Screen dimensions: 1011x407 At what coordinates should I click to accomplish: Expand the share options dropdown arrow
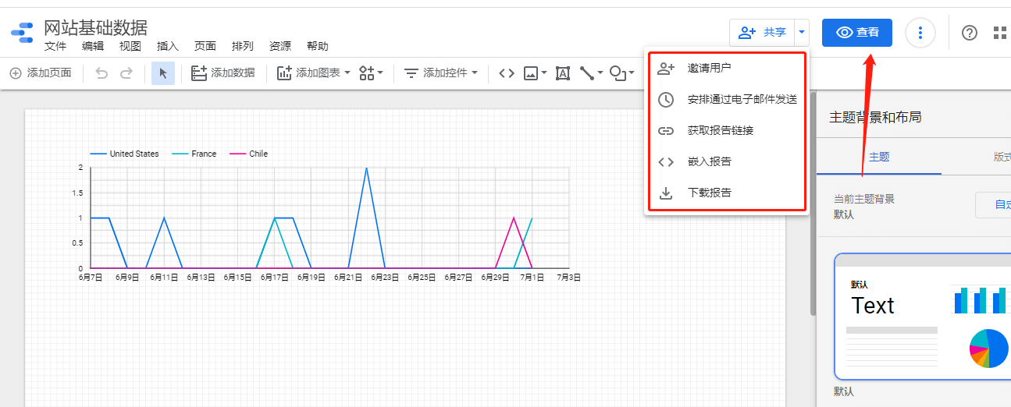802,33
